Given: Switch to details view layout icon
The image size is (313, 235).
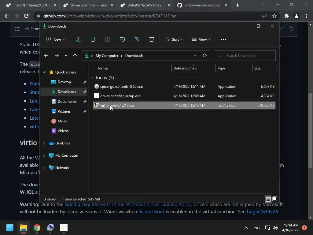Looking at the screenshot, I should pos(268,199).
